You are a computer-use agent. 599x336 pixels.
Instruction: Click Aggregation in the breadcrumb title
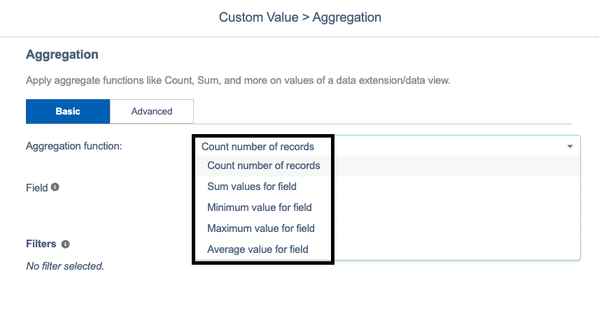point(347,17)
